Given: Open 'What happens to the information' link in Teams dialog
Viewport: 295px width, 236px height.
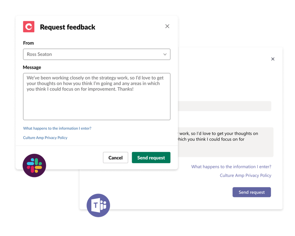Looking at the screenshot, I should pyautogui.click(x=231, y=167).
